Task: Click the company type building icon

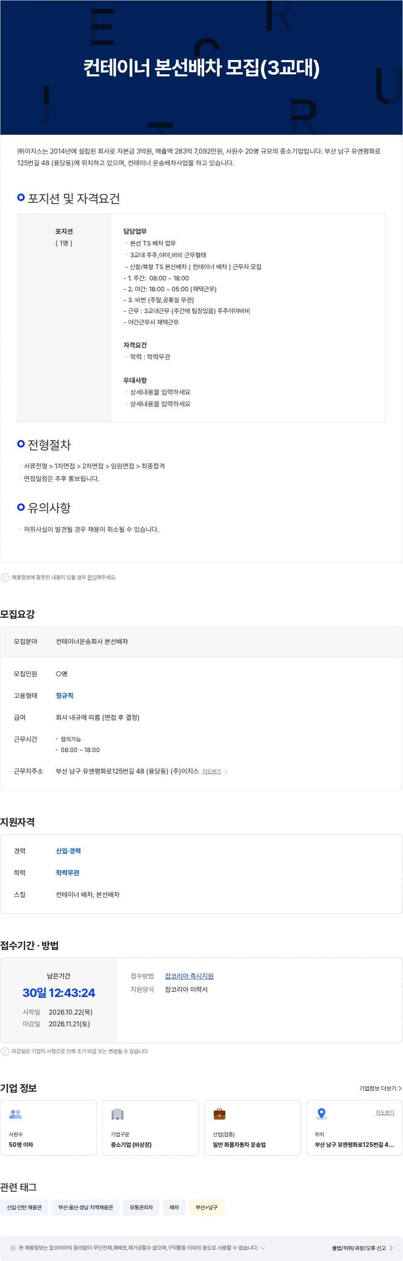Action: 118,1114
